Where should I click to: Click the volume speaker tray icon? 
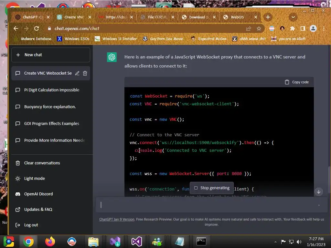(x=299, y=242)
